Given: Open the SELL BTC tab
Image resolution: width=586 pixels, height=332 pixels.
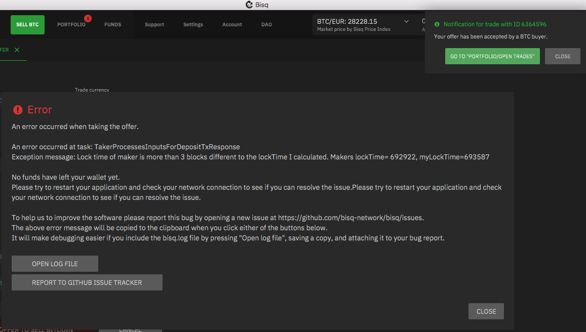Looking at the screenshot, I should pyautogui.click(x=27, y=25).
